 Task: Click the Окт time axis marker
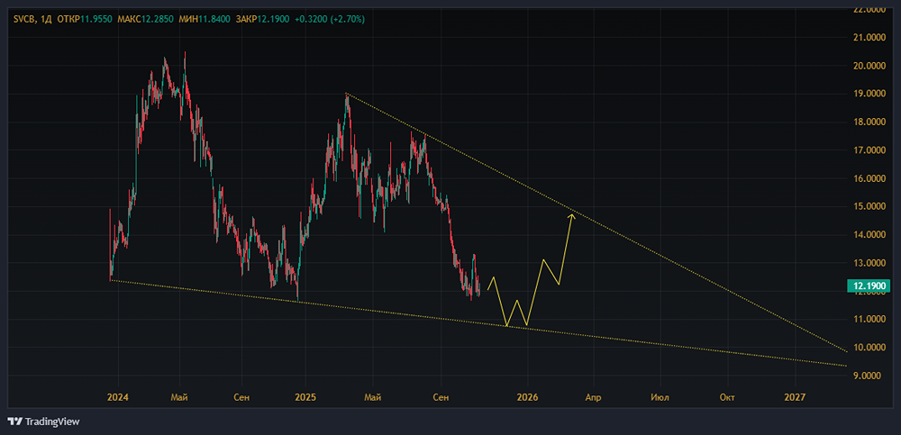pyautogui.click(x=727, y=397)
